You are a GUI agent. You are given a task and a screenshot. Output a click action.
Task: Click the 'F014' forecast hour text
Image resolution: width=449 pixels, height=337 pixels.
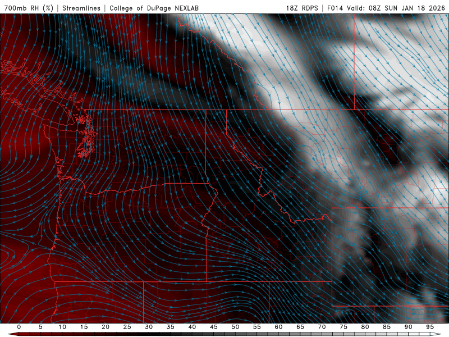[335, 8]
